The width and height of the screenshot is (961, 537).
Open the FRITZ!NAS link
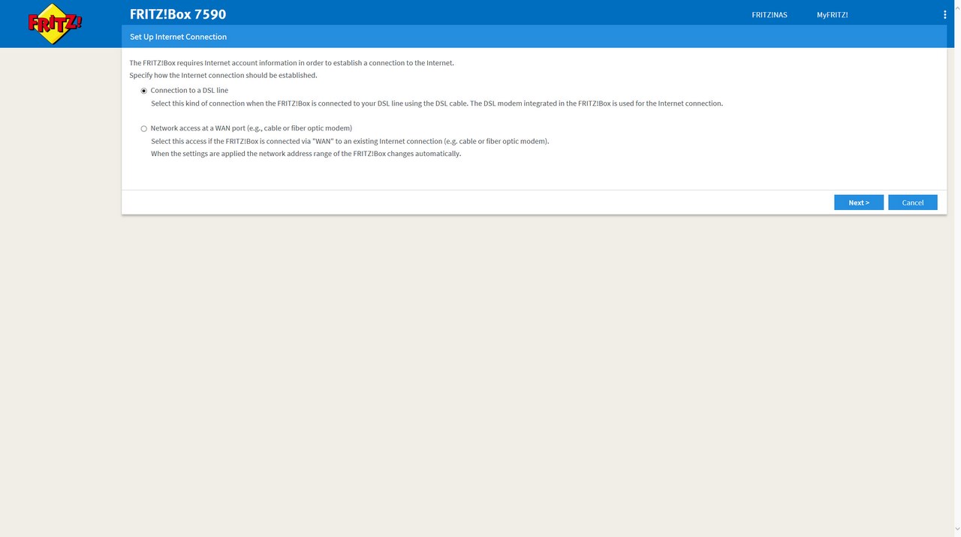coord(770,15)
